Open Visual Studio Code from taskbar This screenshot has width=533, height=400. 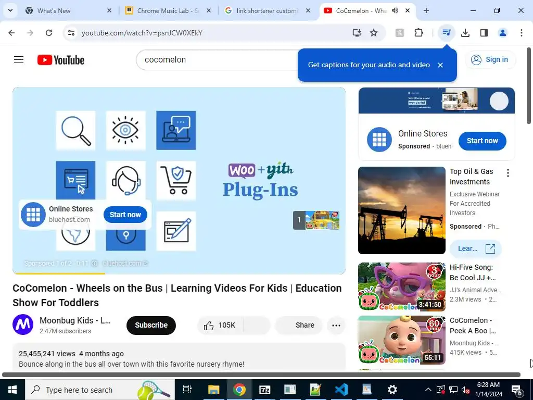point(341,390)
